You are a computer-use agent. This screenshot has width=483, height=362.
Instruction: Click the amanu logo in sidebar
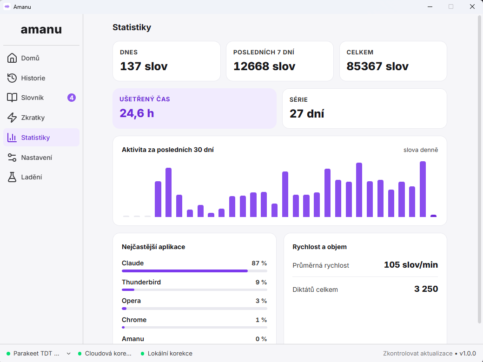pyautogui.click(x=41, y=29)
